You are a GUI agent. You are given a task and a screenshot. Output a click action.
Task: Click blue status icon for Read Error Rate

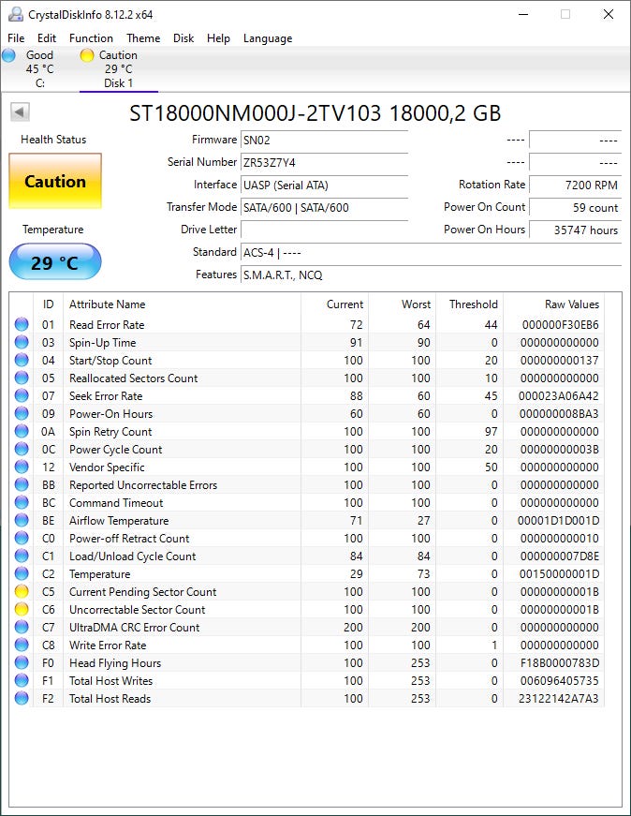(22, 325)
